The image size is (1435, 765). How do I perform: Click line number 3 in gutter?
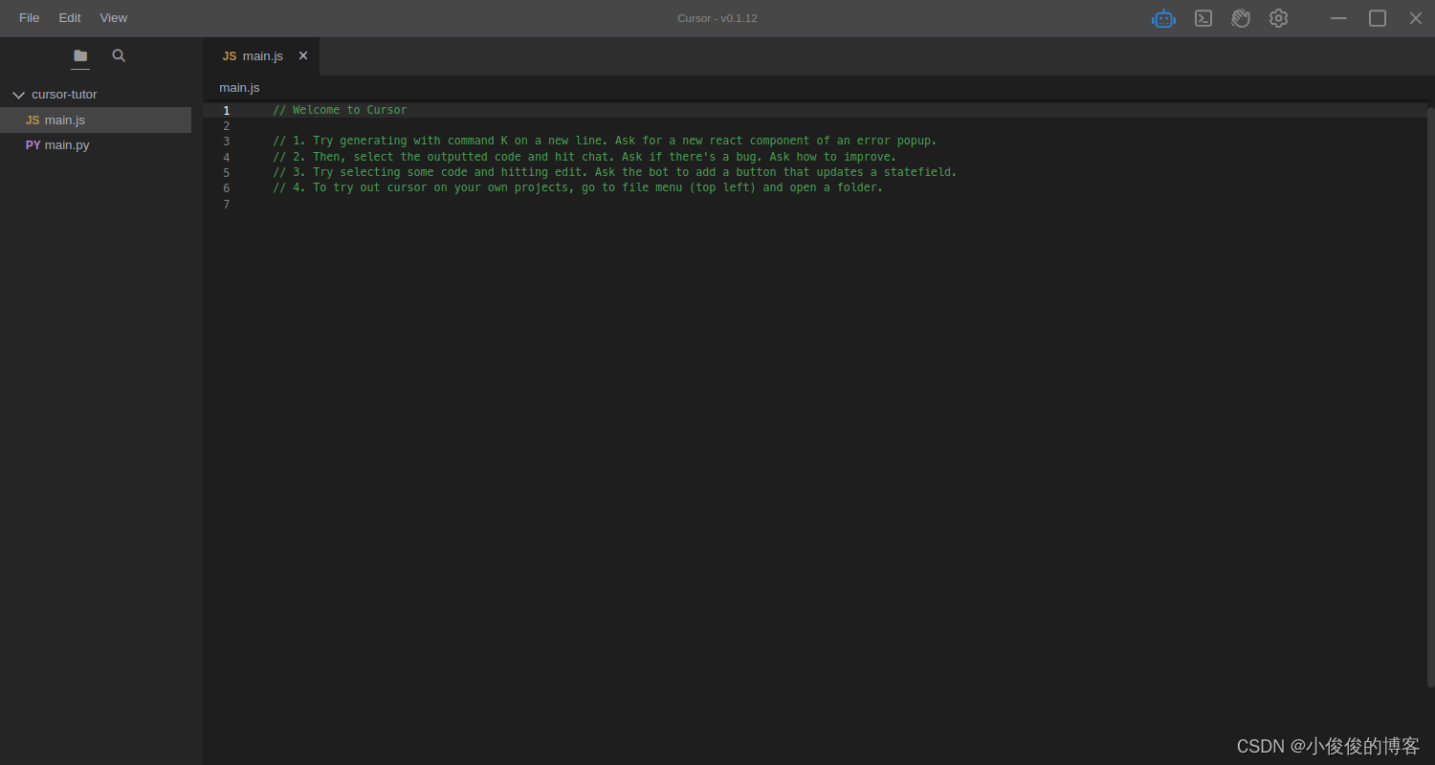(x=227, y=142)
